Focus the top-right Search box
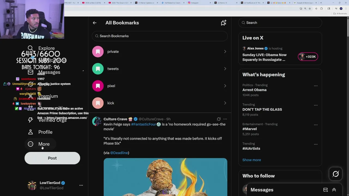This screenshot has width=349, height=196. click(280, 23)
